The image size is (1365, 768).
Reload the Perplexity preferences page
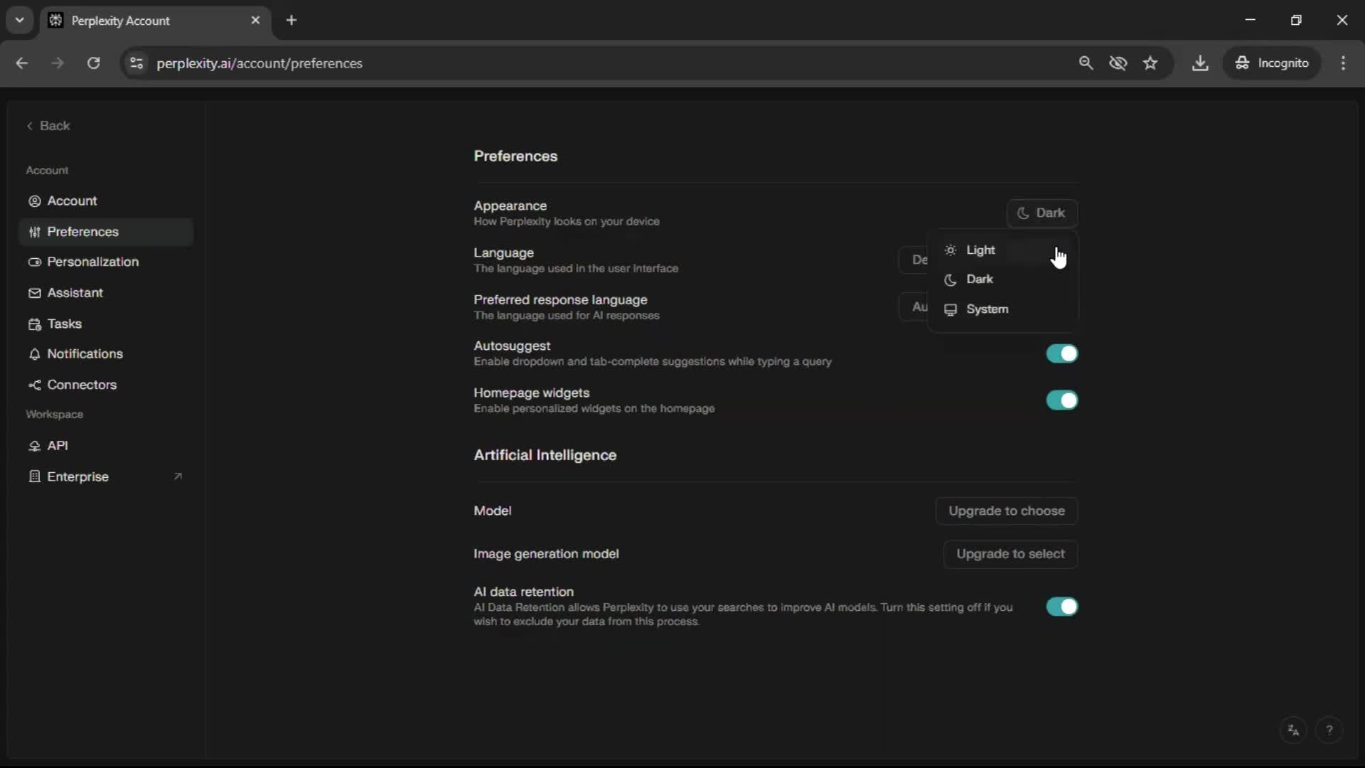[x=93, y=63]
